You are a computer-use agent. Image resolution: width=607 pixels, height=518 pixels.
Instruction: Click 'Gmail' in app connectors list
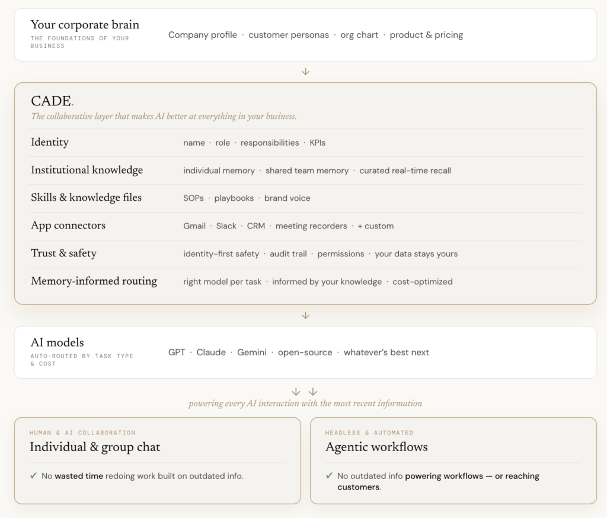[x=194, y=226]
